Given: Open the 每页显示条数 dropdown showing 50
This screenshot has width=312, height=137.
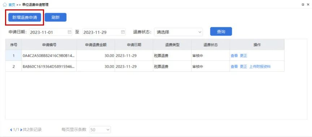Looking at the screenshot, I should coord(100,130).
